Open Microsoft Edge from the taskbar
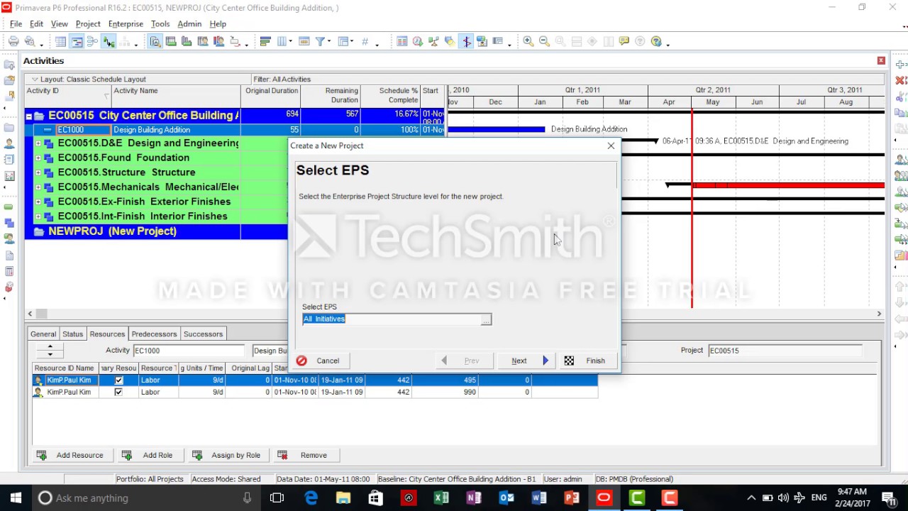This screenshot has height=511, width=908. (x=311, y=498)
